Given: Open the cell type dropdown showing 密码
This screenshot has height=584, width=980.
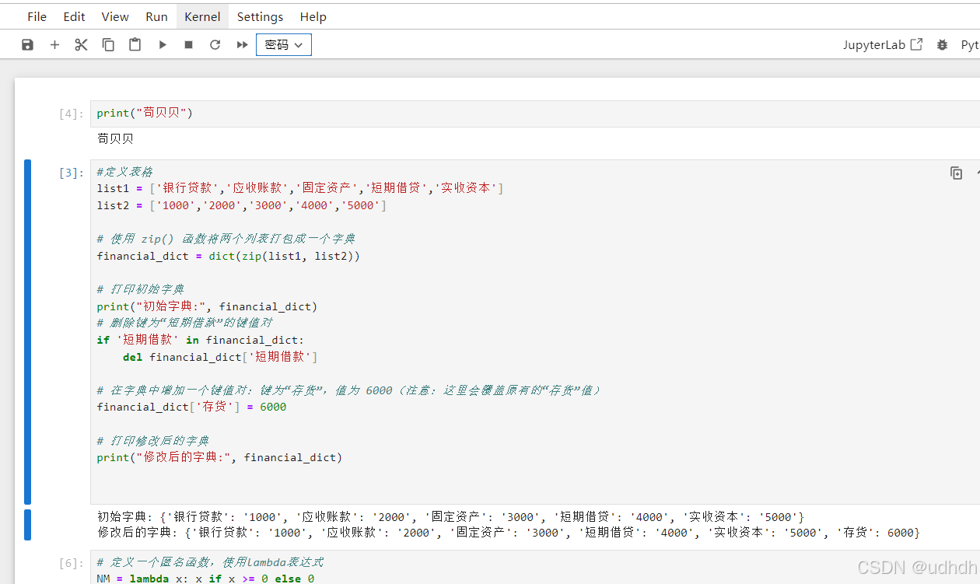Looking at the screenshot, I should click(283, 44).
